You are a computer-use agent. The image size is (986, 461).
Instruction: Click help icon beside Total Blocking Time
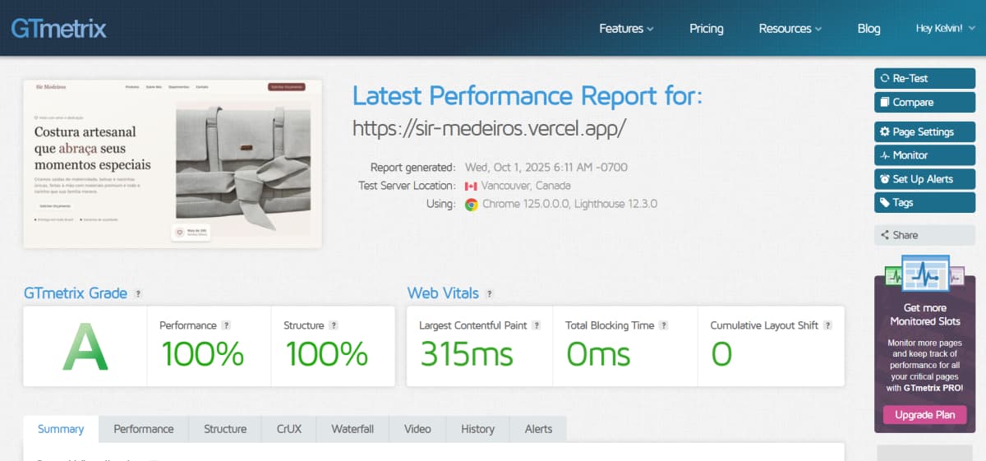coord(664,325)
